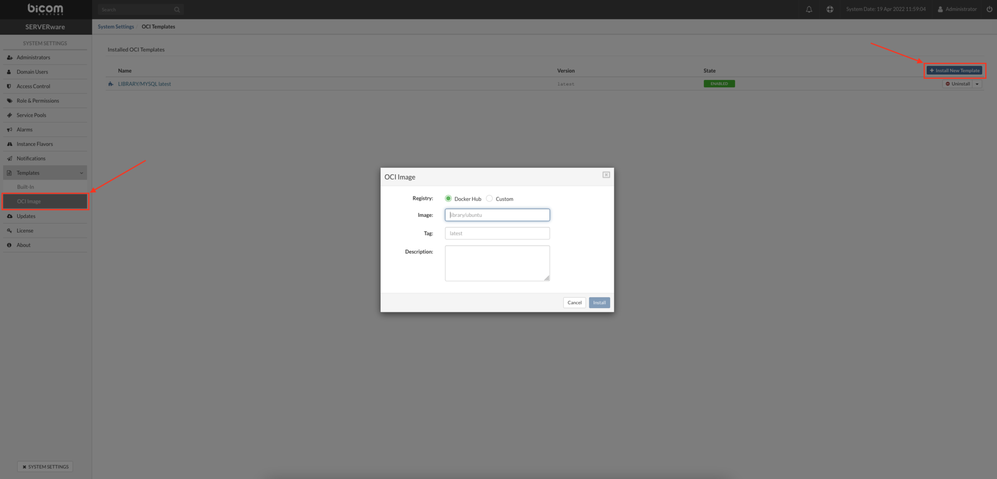Click the LIBRARY/MYSQL template row icon

(111, 84)
